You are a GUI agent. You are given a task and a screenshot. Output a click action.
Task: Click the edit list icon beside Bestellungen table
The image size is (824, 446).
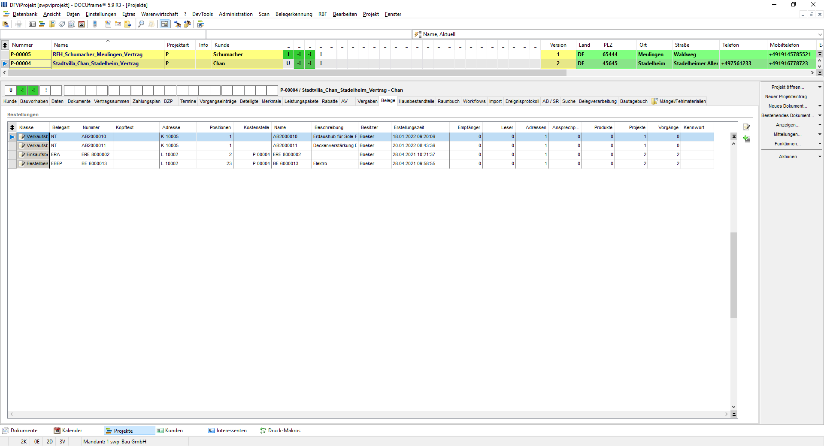[x=747, y=127]
